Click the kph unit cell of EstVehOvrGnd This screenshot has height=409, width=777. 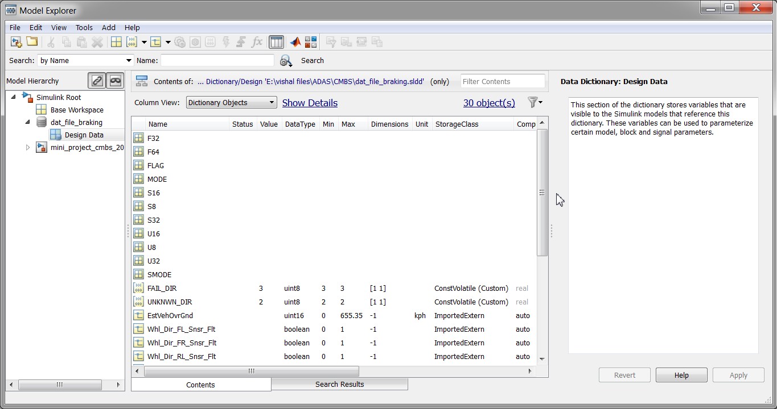[420, 315]
